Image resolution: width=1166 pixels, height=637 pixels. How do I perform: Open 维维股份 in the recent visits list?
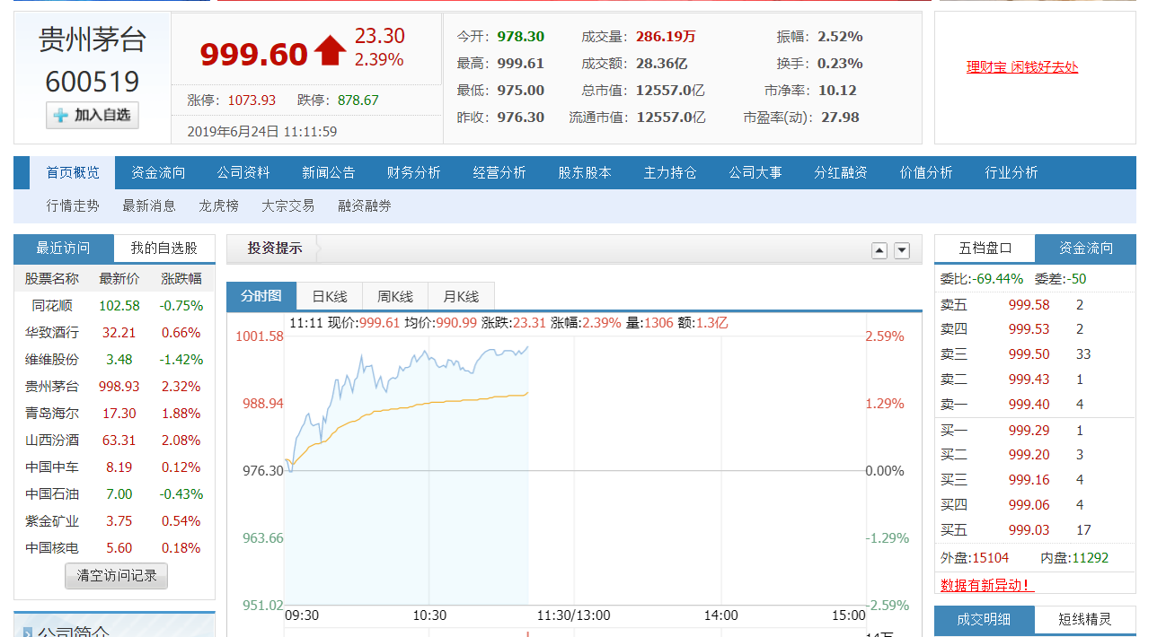pyautogui.click(x=52, y=360)
